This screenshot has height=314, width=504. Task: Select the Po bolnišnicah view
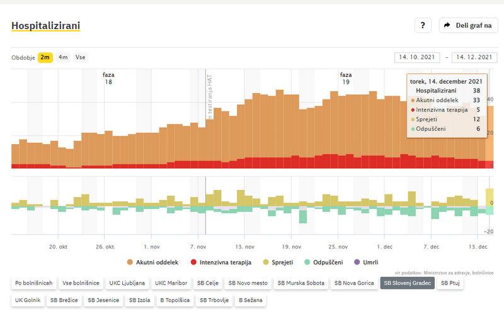pos(33,283)
